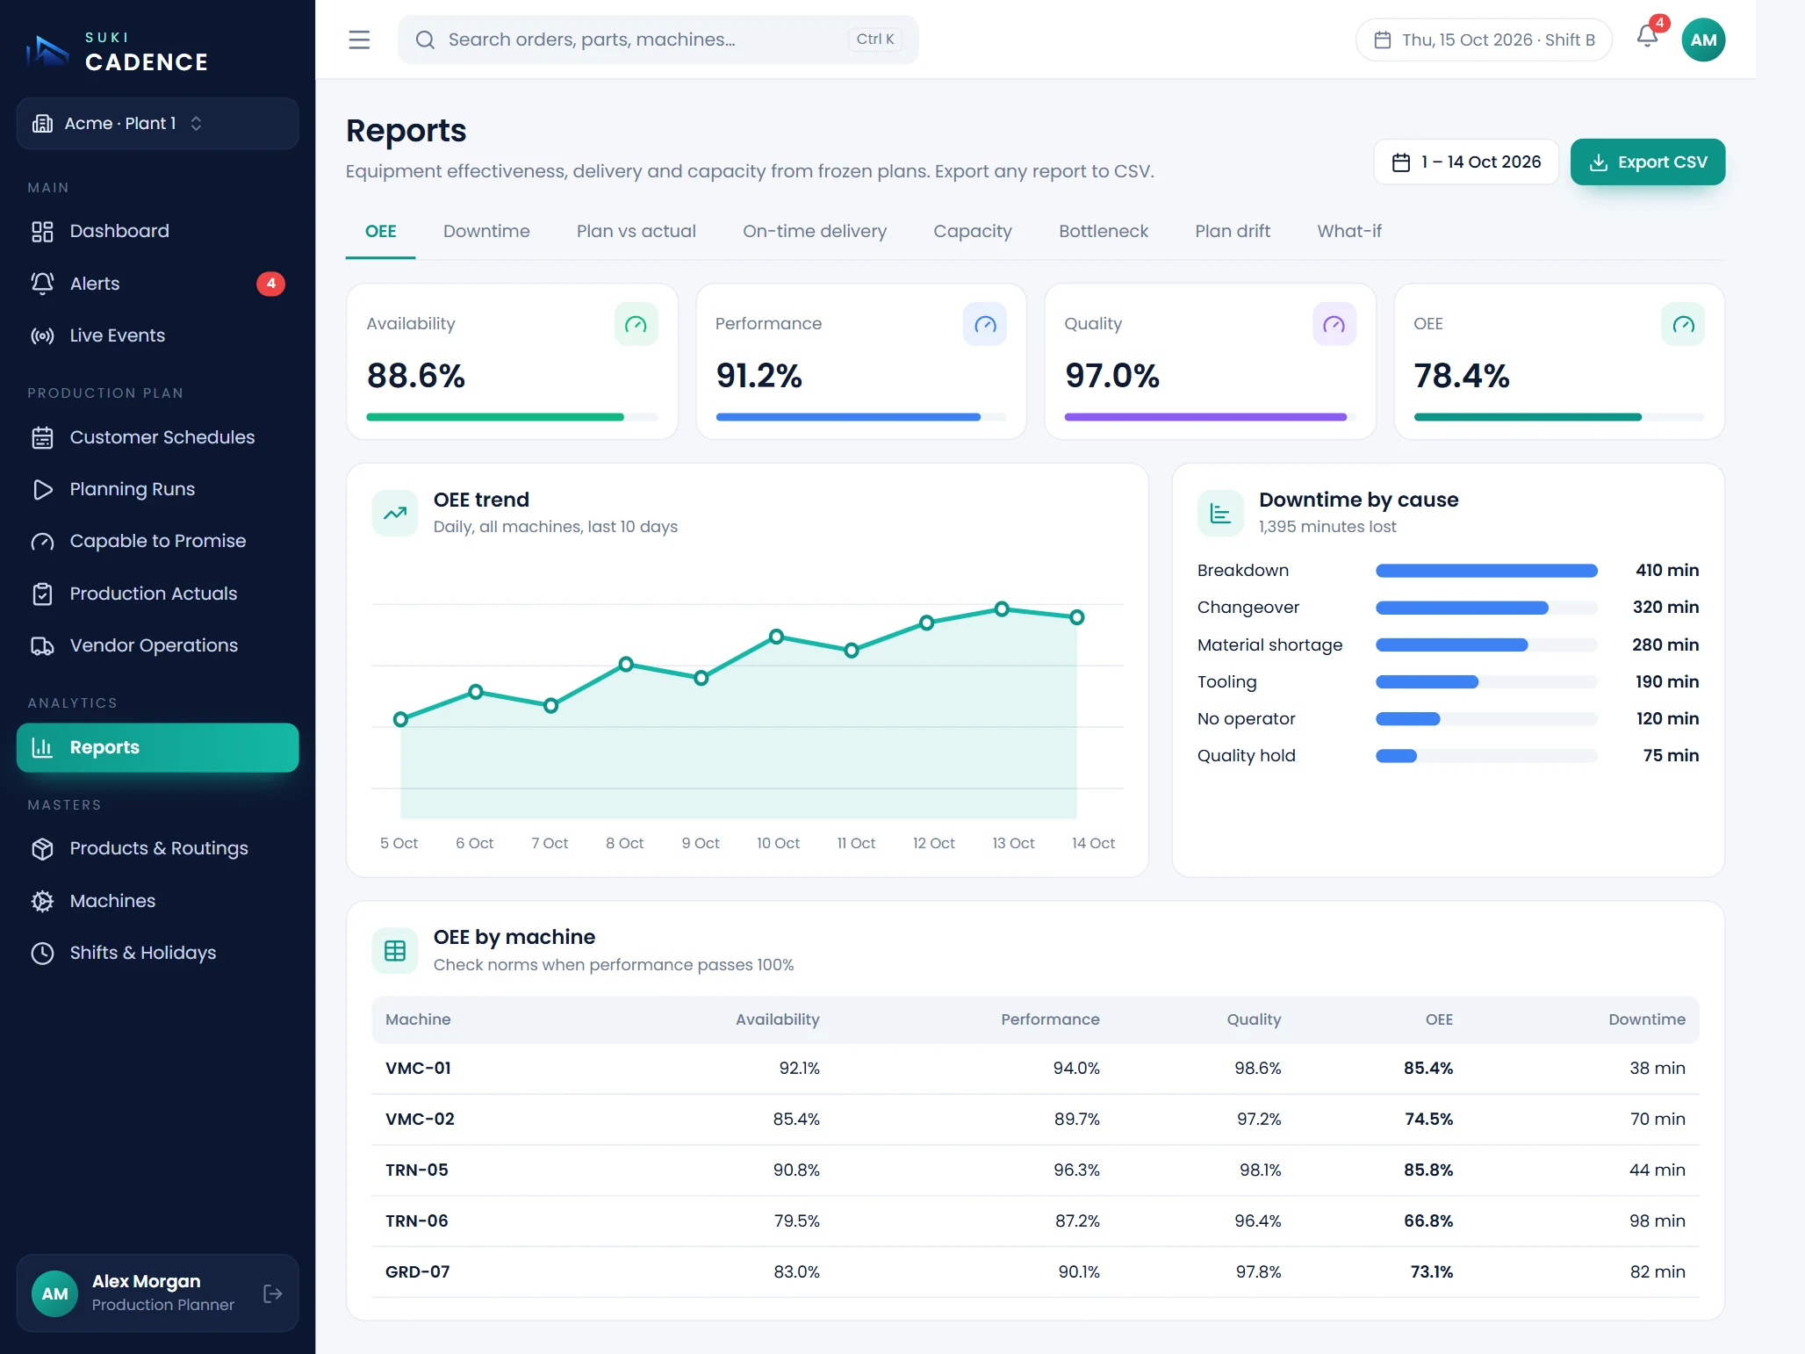
Task: Expand the Acme Plant 1 selector
Action: pyautogui.click(x=158, y=124)
